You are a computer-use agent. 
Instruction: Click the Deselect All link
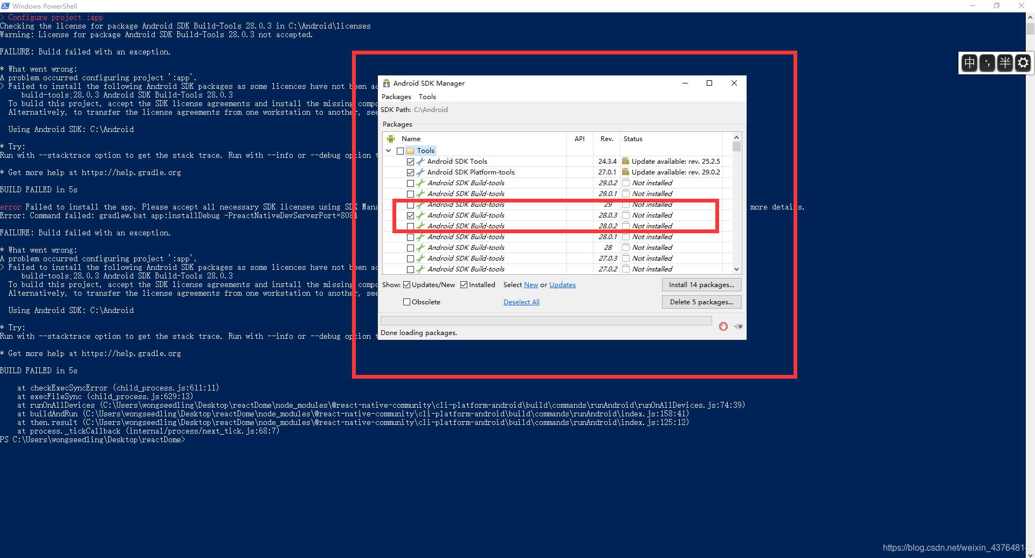point(521,302)
